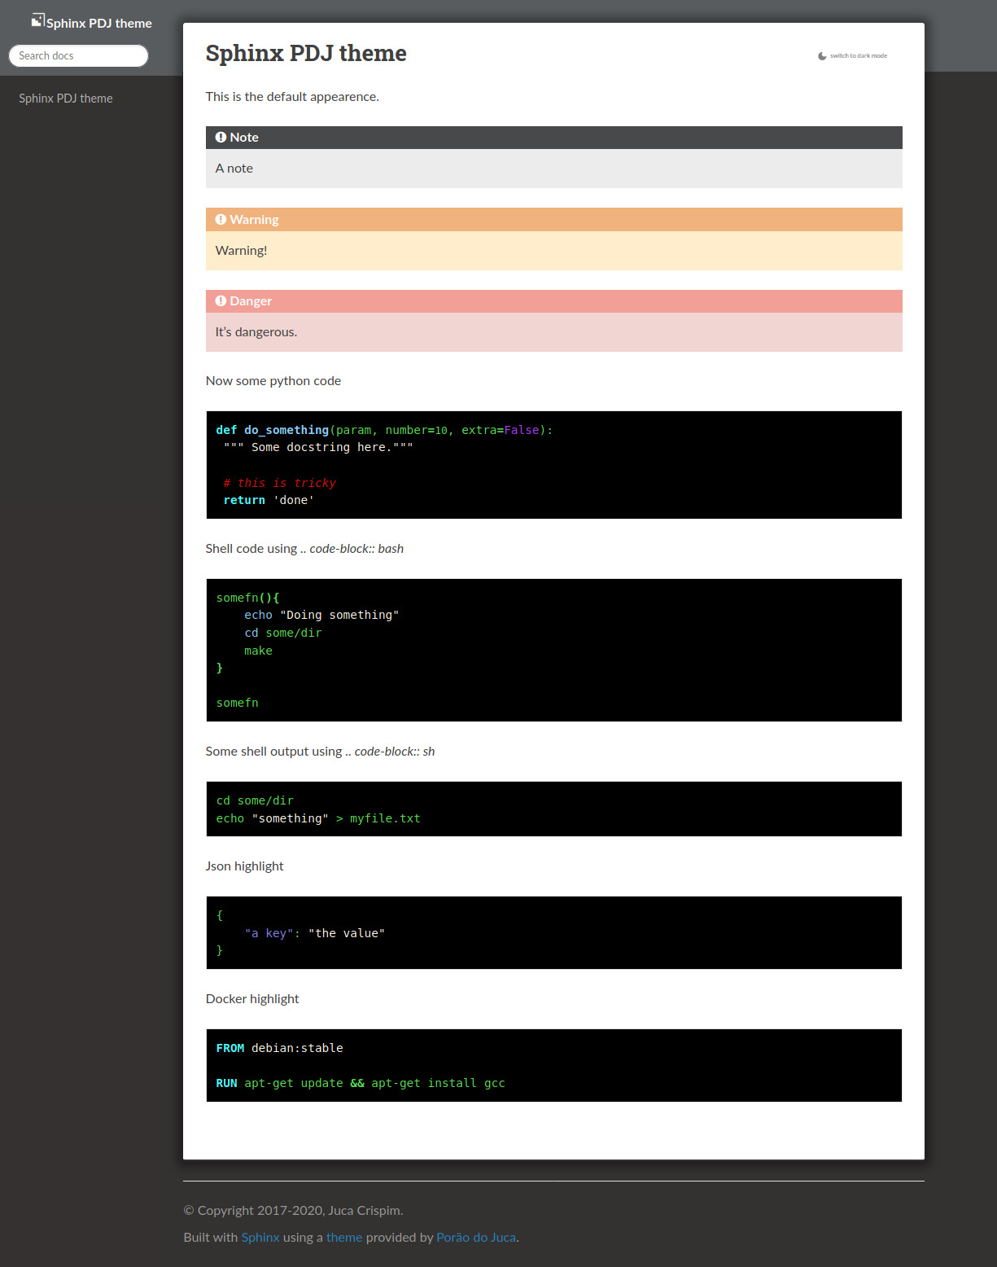
Task: Click the Warning! message text
Action: [241, 250]
